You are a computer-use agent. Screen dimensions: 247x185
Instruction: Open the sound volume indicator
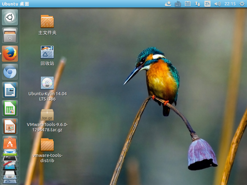click(217, 4)
